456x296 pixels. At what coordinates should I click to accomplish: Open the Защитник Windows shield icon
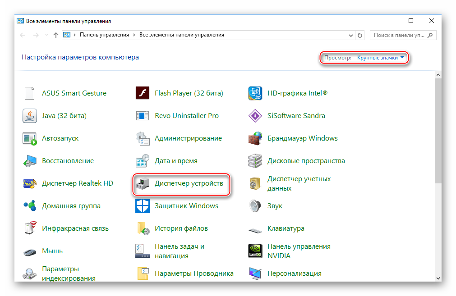pyautogui.click(x=143, y=206)
